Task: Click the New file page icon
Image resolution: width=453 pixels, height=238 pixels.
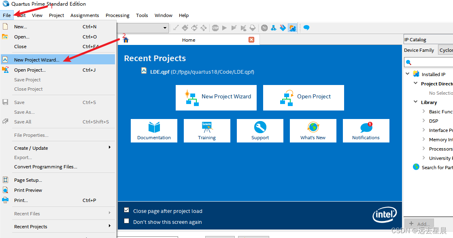Action: coord(5,27)
